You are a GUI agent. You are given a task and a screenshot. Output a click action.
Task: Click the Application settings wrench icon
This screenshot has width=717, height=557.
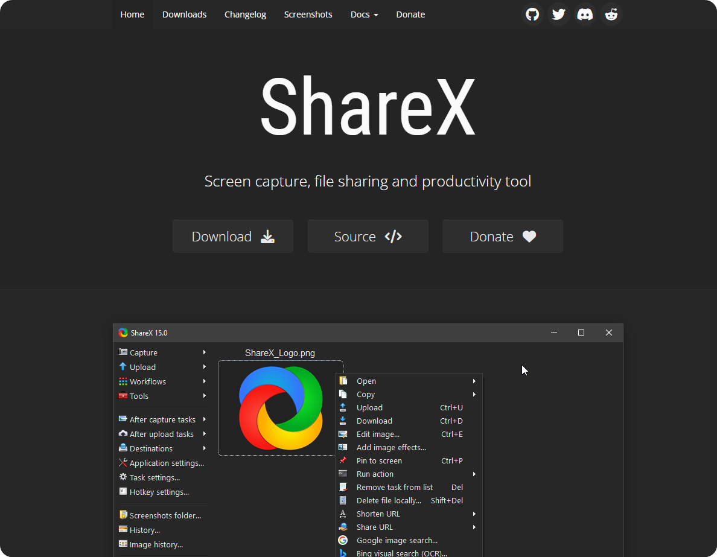[123, 462]
